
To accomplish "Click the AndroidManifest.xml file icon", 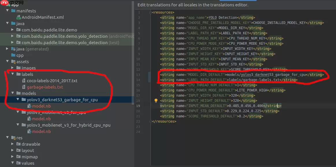I will (x=19, y=17).
